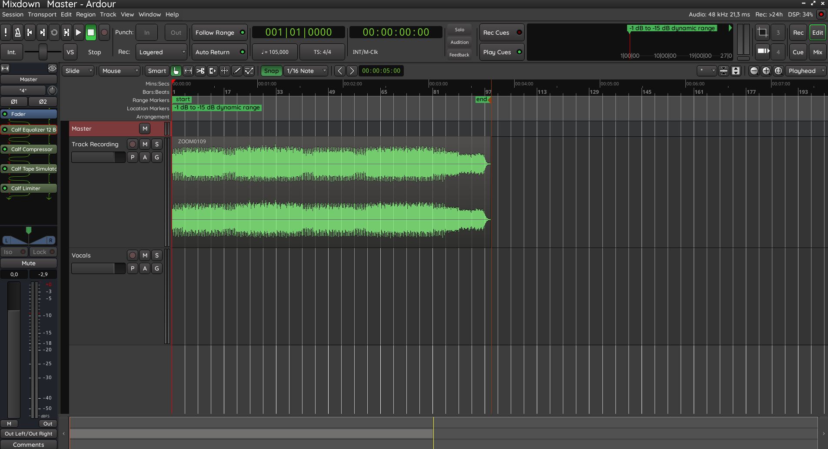Screen dimensions: 828x449
Task: Click the Punch In button
Action: pos(147,33)
